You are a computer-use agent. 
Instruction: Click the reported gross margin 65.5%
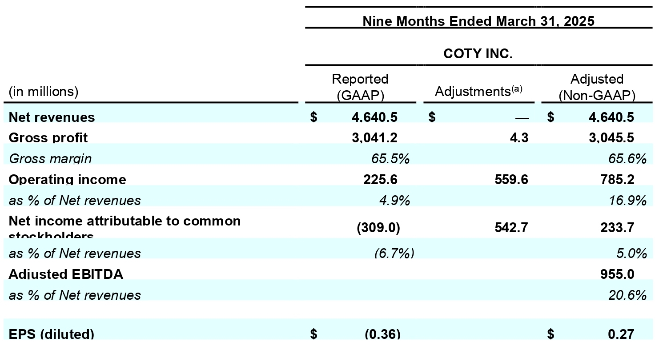[390, 158]
